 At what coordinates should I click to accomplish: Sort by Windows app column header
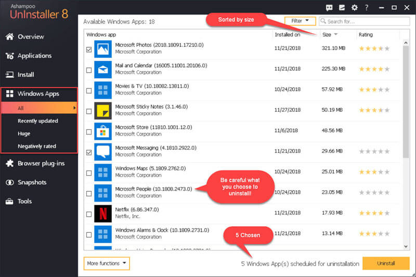tap(101, 35)
